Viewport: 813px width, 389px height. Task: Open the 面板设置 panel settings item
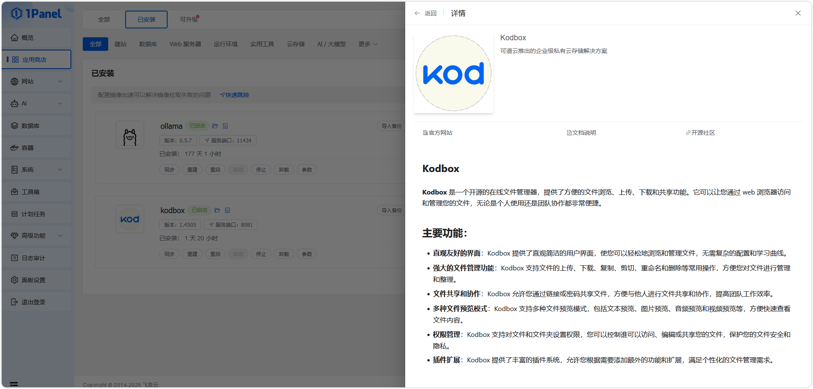(36, 280)
